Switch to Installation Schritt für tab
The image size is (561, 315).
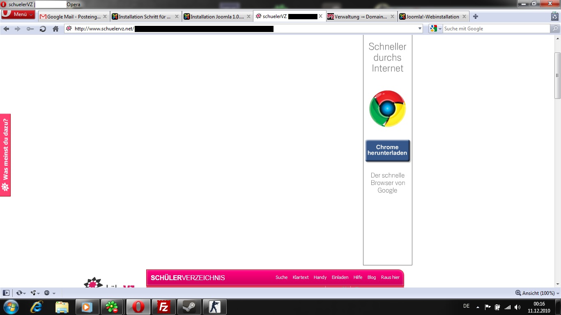pyautogui.click(x=145, y=17)
